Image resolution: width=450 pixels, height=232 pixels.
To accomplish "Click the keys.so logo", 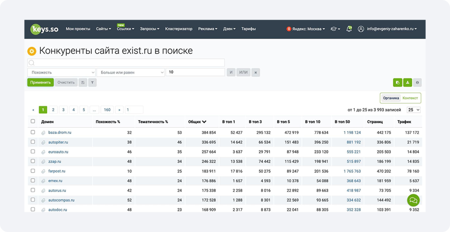I will point(44,29).
